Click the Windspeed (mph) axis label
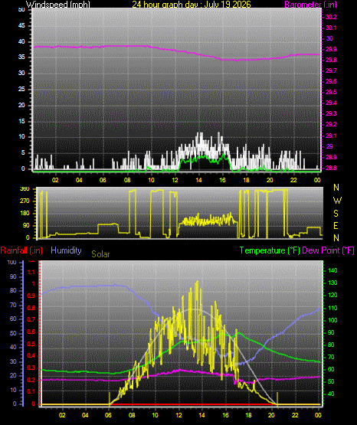The width and height of the screenshot is (357, 425). point(58,5)
